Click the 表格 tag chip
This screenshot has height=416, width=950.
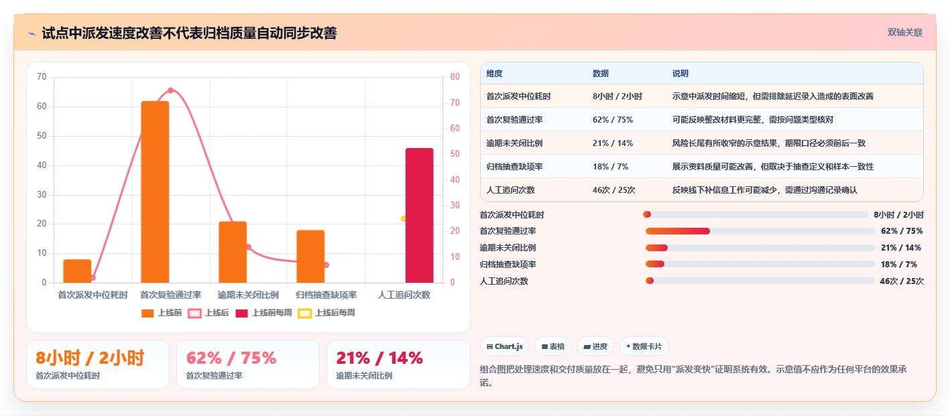pyautogui.click(x=552, y=346)
